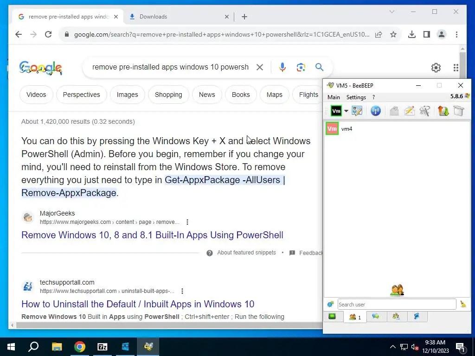Switch to the users tab showing 1
Screen dimensions: 475x356
(x=355, y=317)
